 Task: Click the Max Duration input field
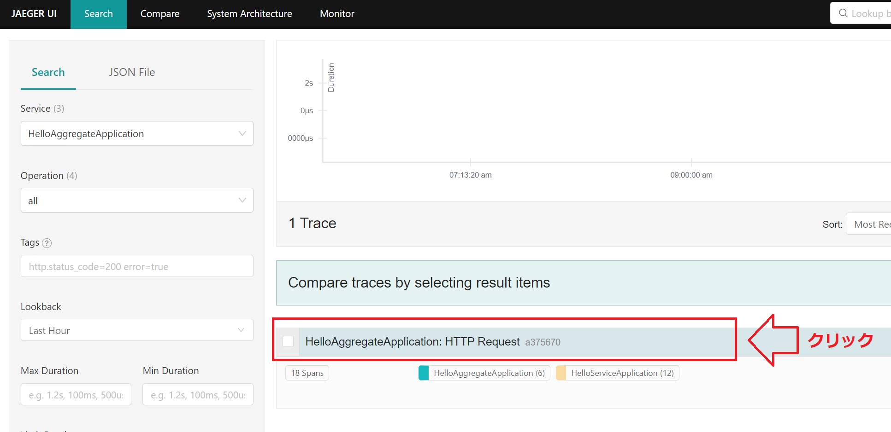point(76,395)
